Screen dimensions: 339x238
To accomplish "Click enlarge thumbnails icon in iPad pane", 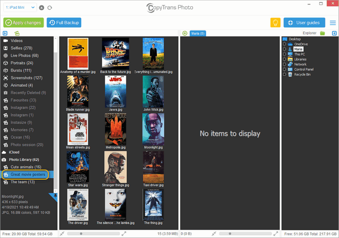I will tap(124, 234).
